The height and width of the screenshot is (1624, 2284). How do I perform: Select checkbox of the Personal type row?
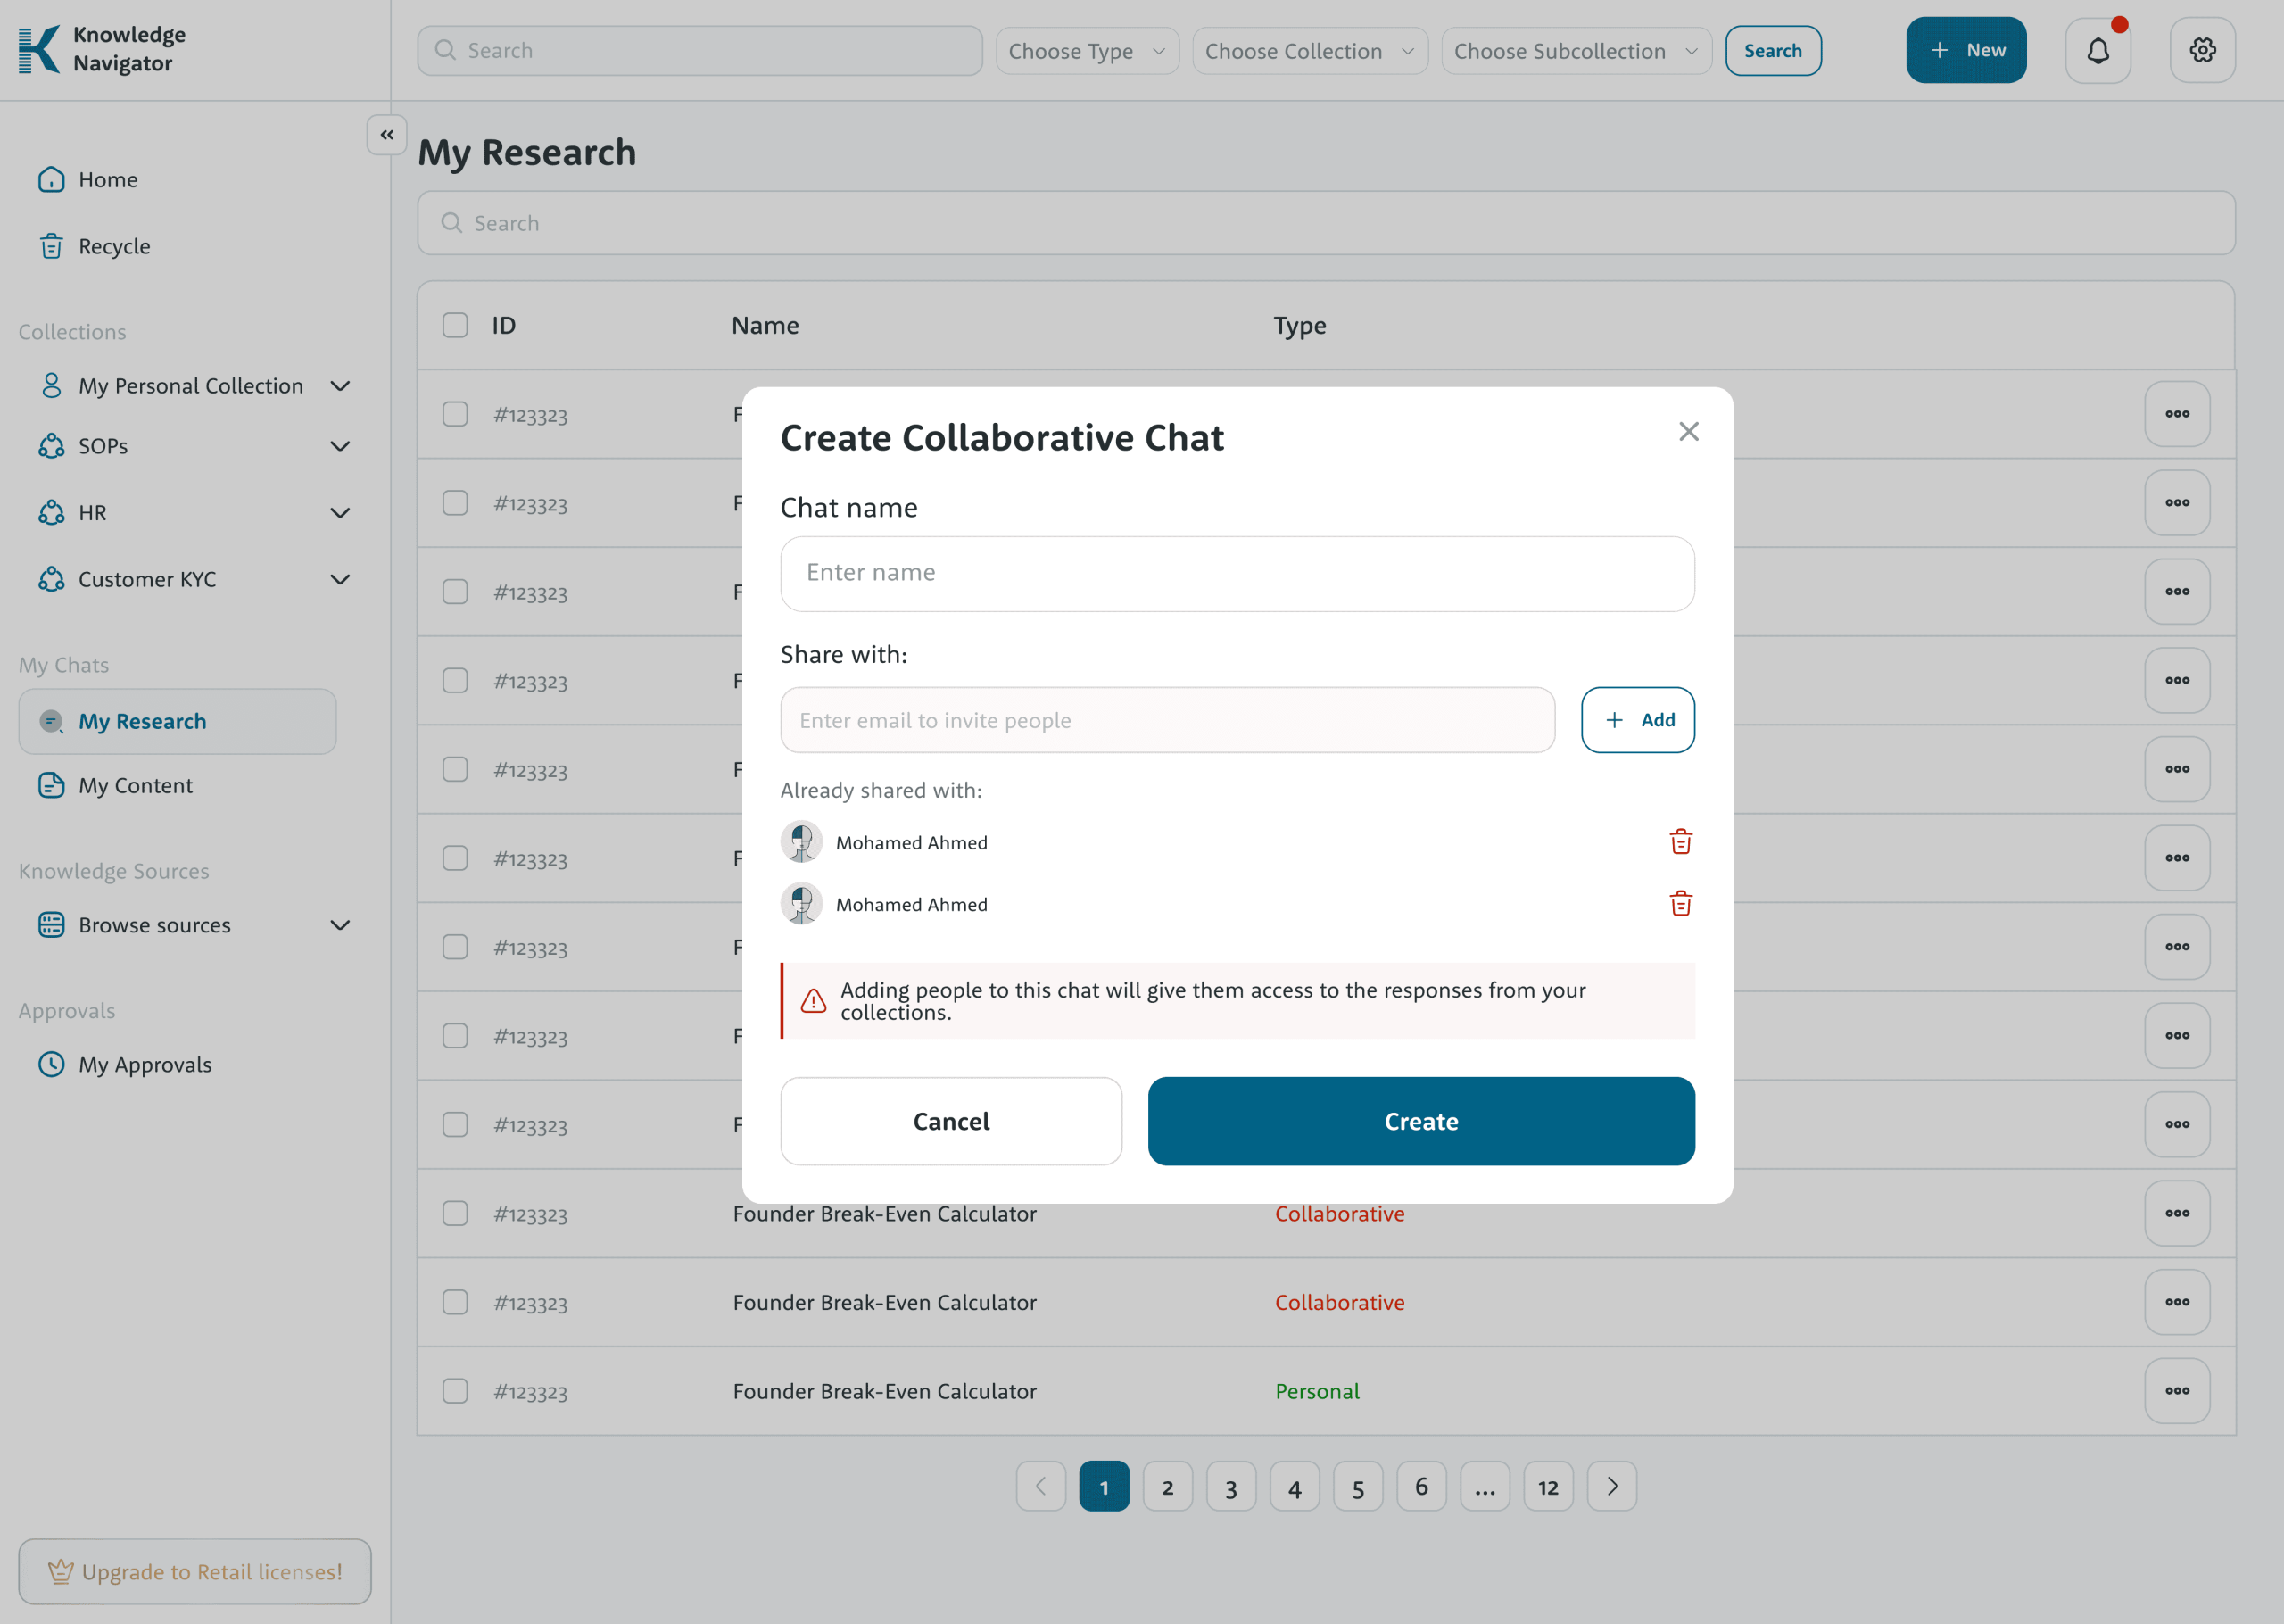455,1391
